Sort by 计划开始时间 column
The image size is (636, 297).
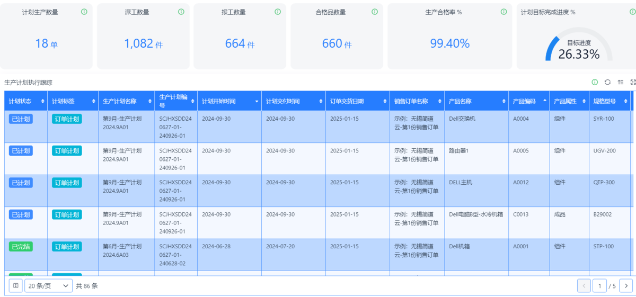click(257, 101)
